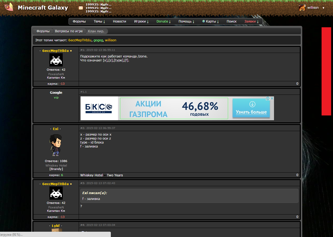333x237 pixels.
Task: Open messages via the envelope icon
Action: (81, 8)
